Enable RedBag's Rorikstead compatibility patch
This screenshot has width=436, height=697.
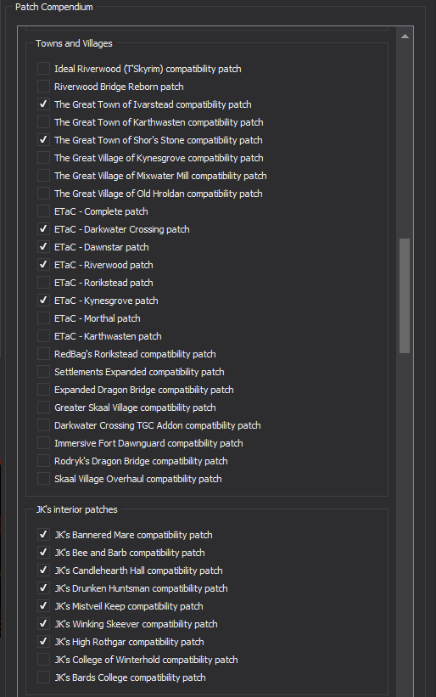click(43, 354)
